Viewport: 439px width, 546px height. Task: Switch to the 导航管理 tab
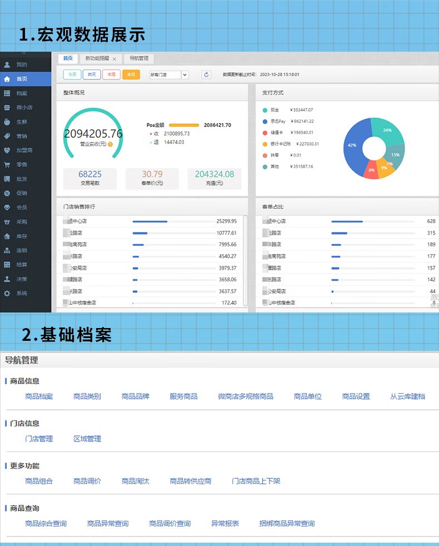(x=139, y=58)
